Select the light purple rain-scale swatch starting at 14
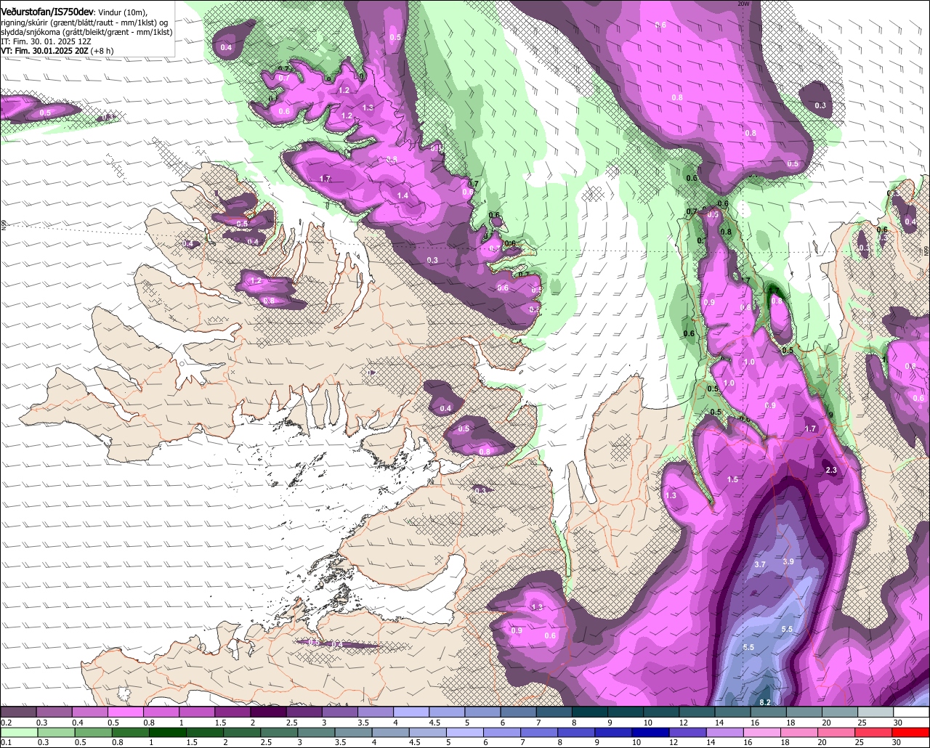This screenshot has width=930, height=748. click(725, 732)
